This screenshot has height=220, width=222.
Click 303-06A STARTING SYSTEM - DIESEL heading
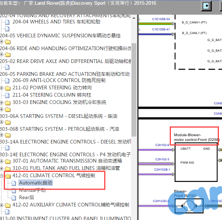pyautogui.click(x=59, y=116)
